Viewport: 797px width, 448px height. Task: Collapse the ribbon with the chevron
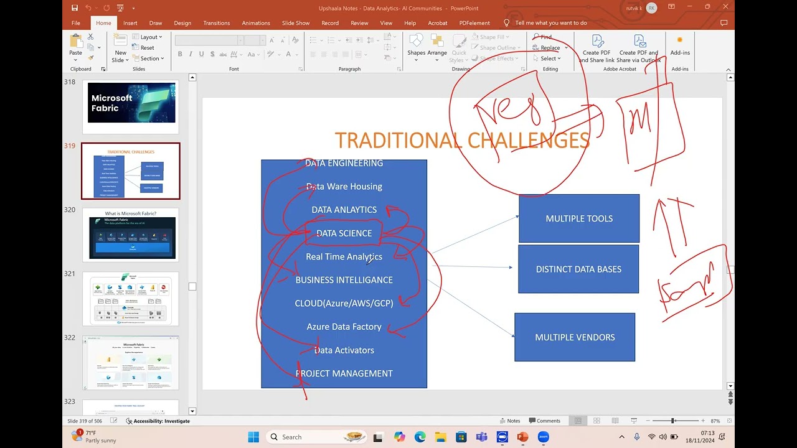729,69
